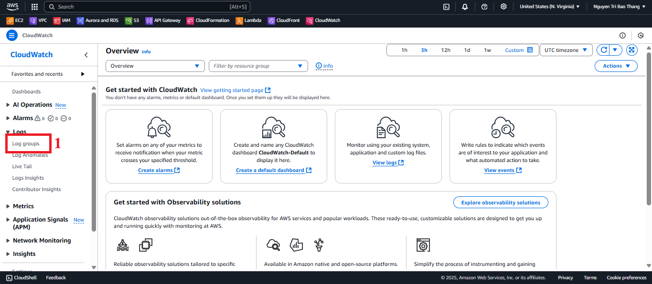Open Log groups in side navigation
Viewport: 652px width, 284px height.
click(26, 143)
